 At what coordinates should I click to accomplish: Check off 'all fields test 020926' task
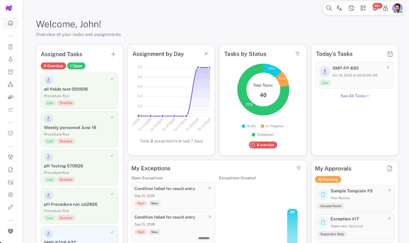[112, 79]
